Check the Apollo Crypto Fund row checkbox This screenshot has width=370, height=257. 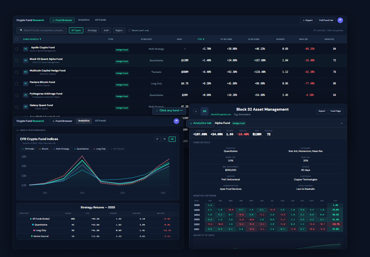coord(17,49)
